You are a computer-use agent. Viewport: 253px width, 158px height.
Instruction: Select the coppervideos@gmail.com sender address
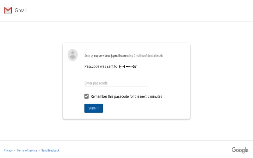click(x=110, y=56)
